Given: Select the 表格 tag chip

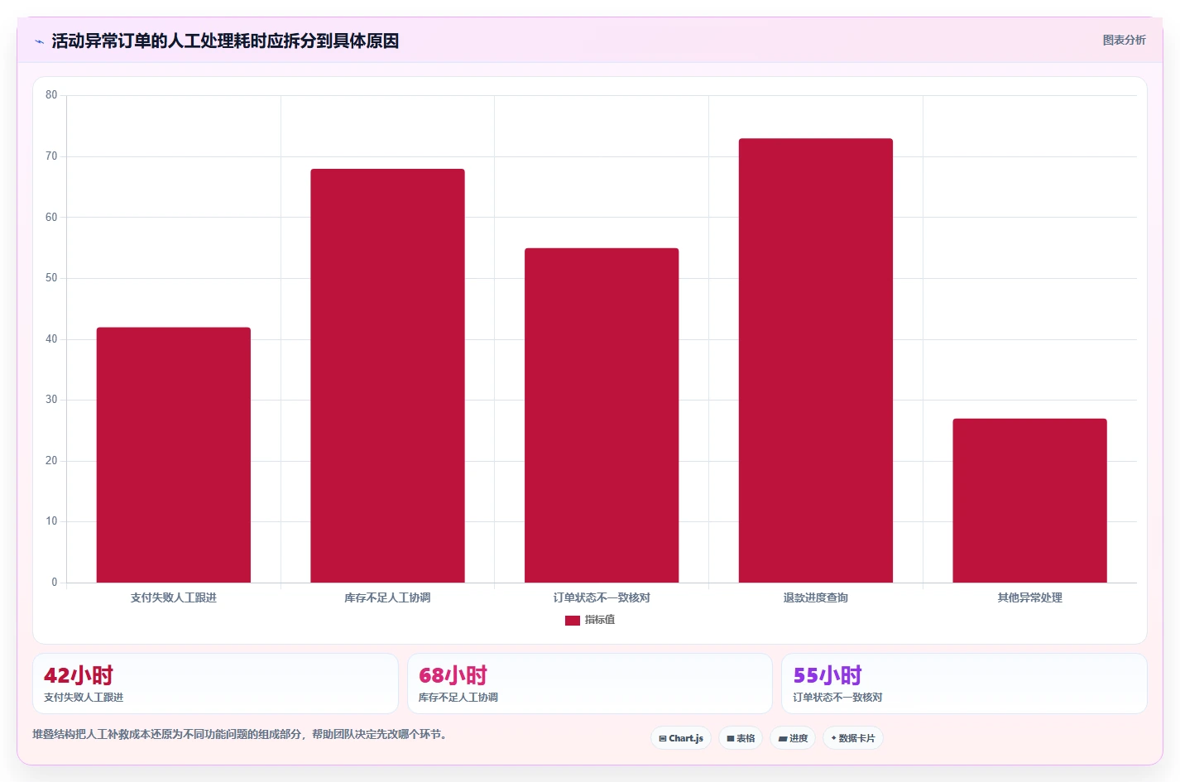Looking at the screenshot, I should (x=741, y=738).
